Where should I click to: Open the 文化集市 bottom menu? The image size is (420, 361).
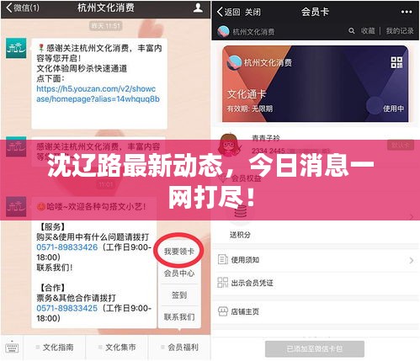(117, 348)
